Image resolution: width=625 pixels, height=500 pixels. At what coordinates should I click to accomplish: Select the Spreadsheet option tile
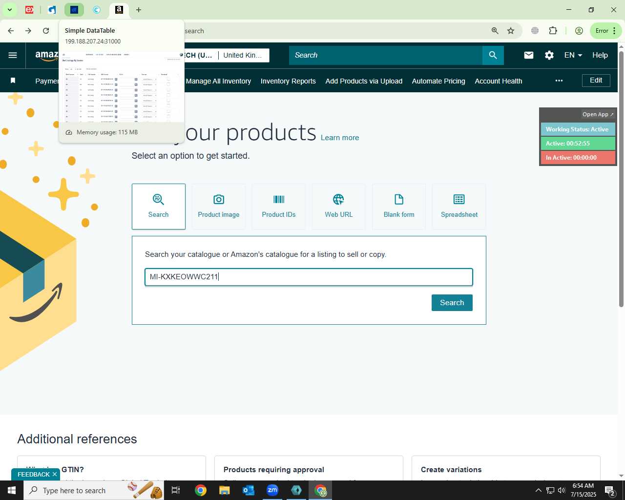tap(459, 207)
